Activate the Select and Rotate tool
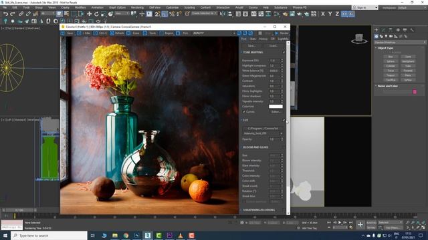 point(96,14)
